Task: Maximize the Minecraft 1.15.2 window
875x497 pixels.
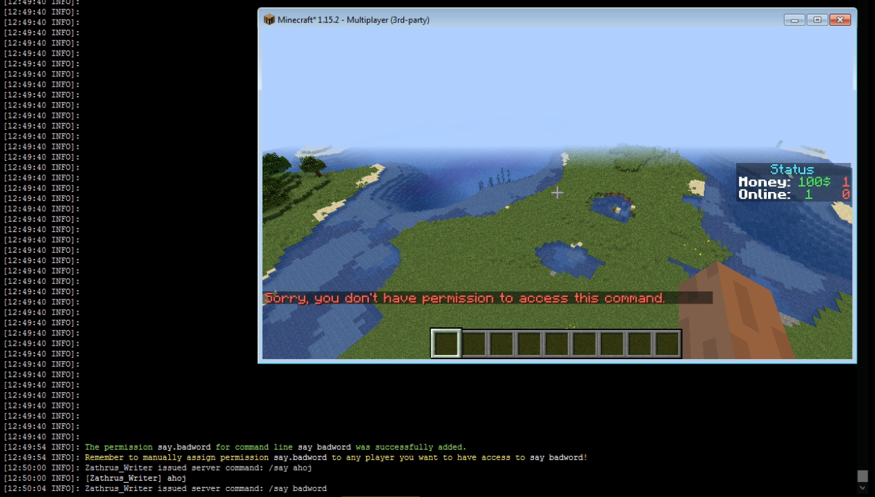Action: pyautogui.click(x=817, y=20)
